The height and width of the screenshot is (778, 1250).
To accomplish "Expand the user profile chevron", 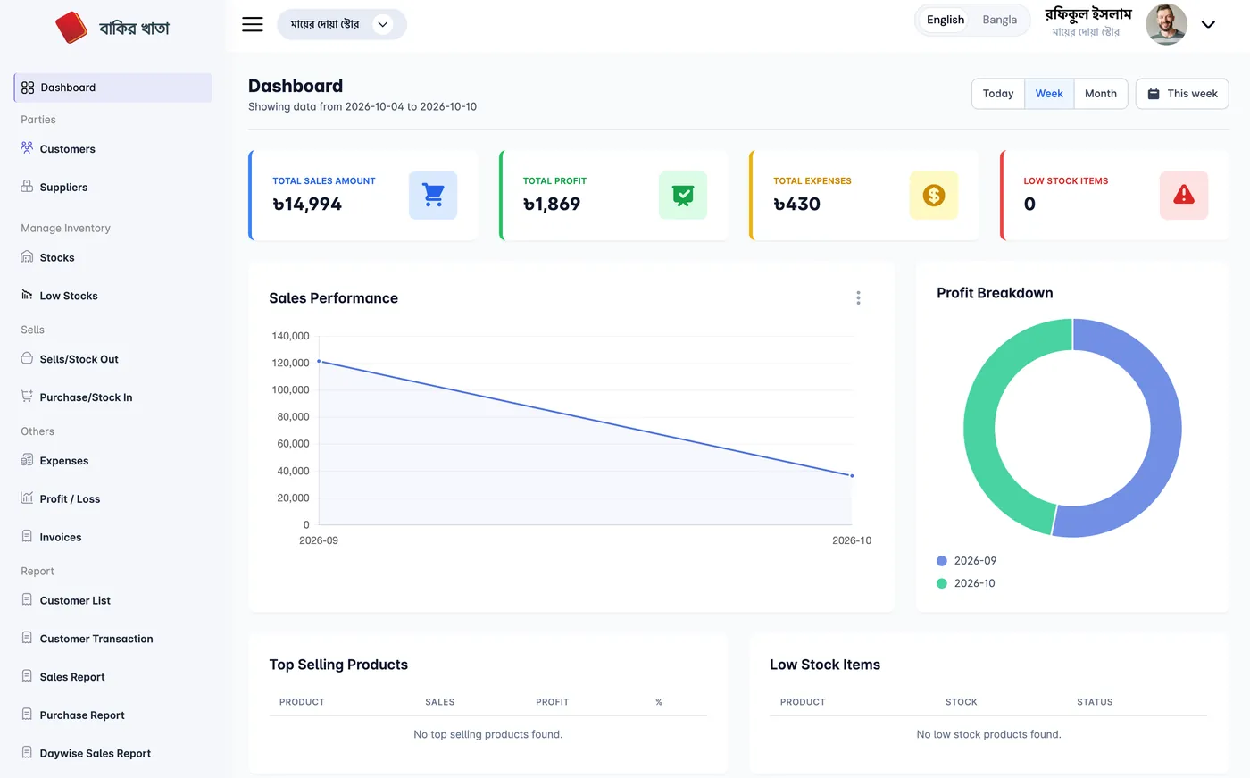I will click(x=1208, y=24).
